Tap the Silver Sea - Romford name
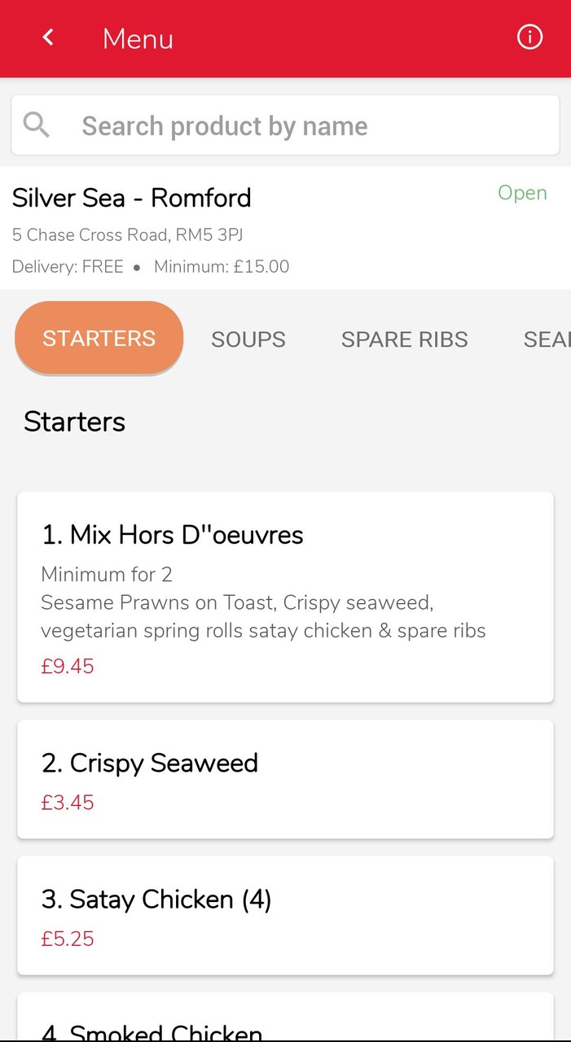Image resolution: width=571 pixels, height=1042 pixels. 131,197
